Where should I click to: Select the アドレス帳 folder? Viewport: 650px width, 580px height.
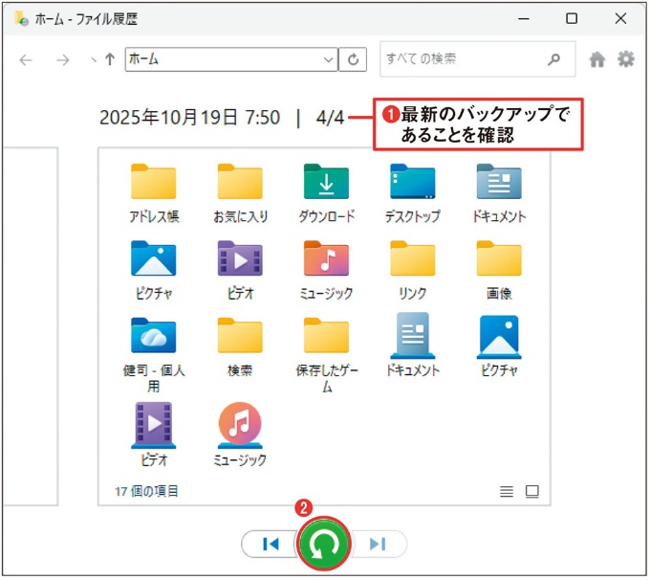(x=153, y=191)
